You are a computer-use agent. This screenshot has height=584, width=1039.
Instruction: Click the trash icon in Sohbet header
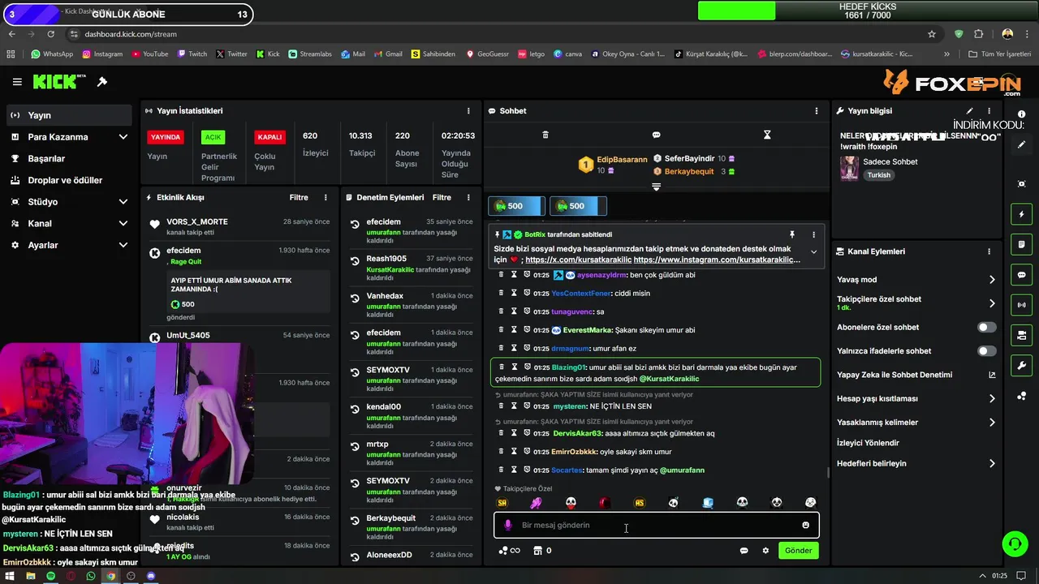click(545, 135)
